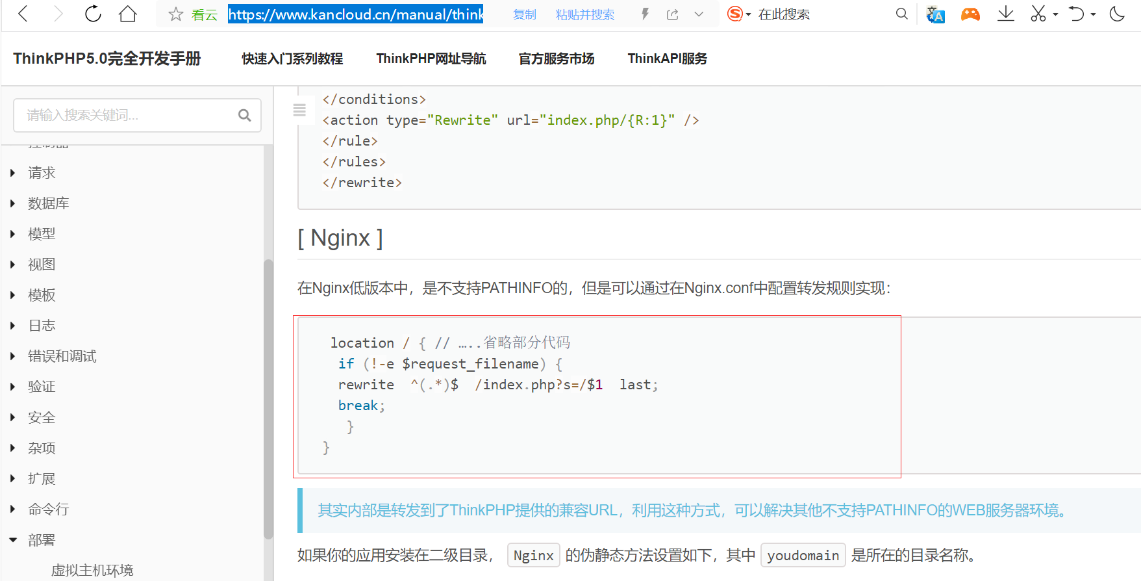Click the URL address field

[x=355, y=14]
